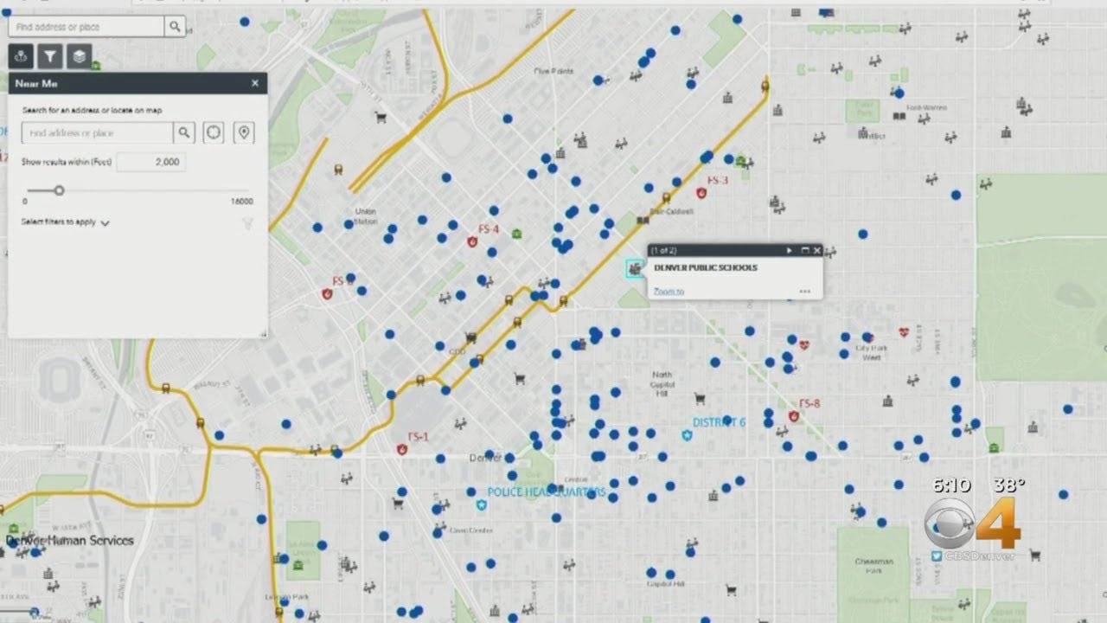Click the current location crosshair button
Image resolution: width=1107 pixels, height=623 pixels.
coord(214,133)
